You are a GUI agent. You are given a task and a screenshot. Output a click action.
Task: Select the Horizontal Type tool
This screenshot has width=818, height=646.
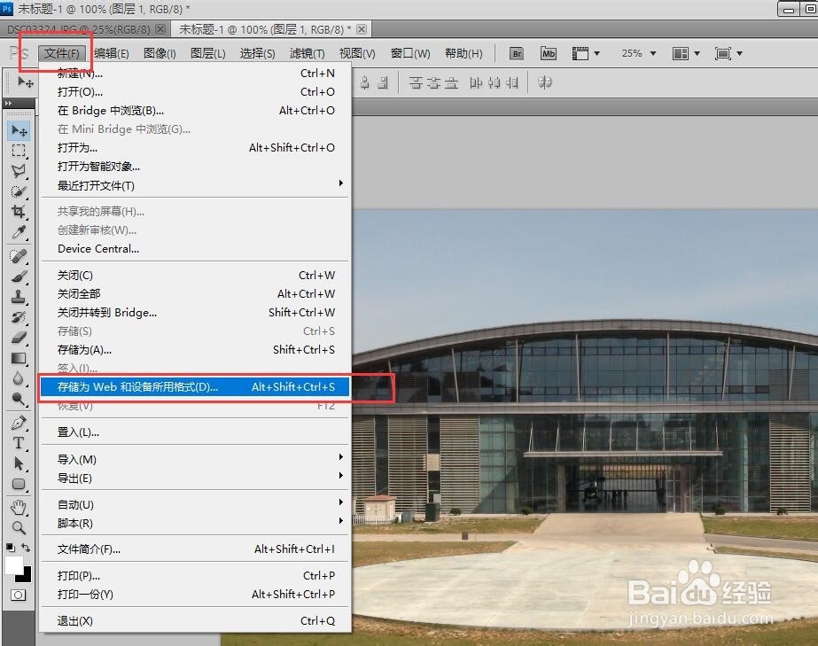(19, 443)
